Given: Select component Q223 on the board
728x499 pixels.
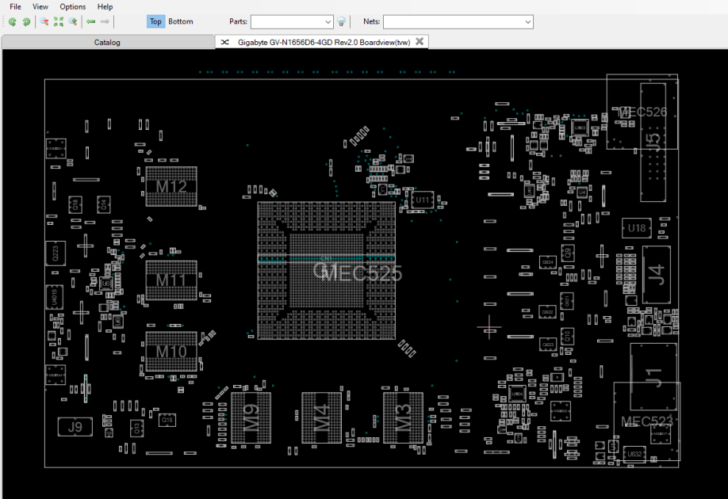Looking at the screenshot, I should coord(56,253).
